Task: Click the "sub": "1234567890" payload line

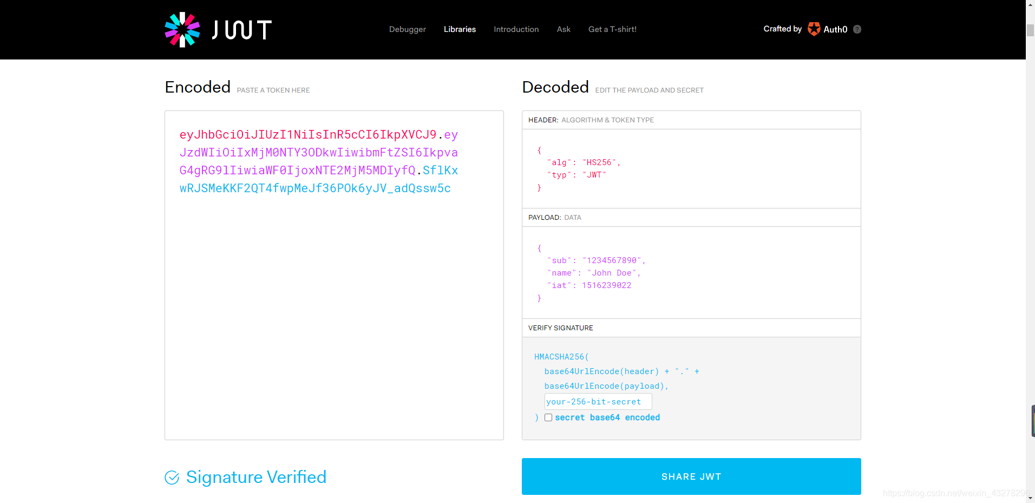Action: pos(596,260)
